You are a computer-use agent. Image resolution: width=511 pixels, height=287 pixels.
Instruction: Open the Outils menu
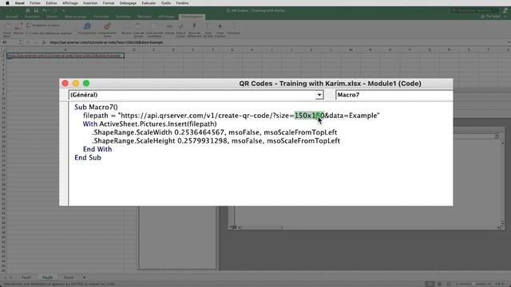[x=166, y=3]
